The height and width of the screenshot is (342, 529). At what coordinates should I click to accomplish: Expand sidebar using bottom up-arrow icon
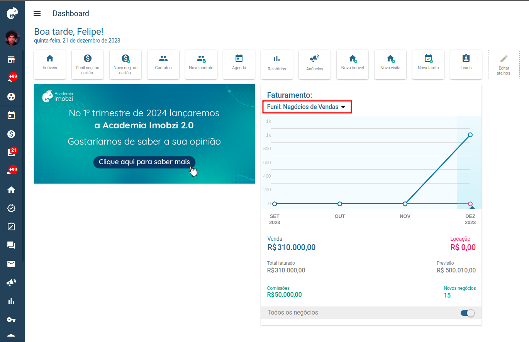(x=11, y=335)
